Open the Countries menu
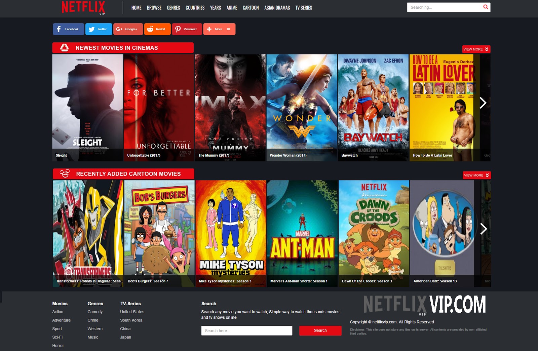 [x=195, y=8]
